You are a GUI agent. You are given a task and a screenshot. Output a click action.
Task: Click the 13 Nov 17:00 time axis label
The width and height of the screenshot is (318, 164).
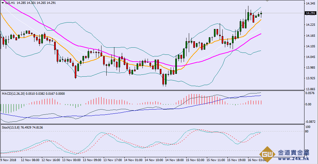pos(112,160)
